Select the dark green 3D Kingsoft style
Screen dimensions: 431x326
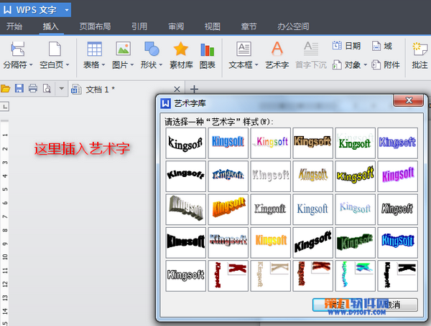click(355, 242)
